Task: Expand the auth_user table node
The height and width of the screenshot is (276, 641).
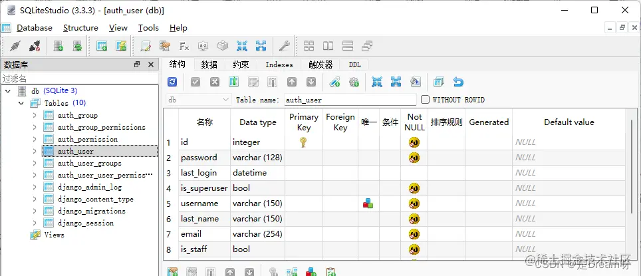Action: tap(35, 151)
